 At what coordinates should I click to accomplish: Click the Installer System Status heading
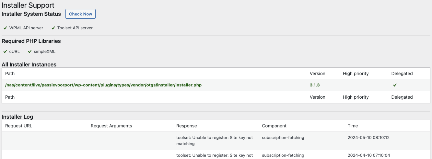31,14
